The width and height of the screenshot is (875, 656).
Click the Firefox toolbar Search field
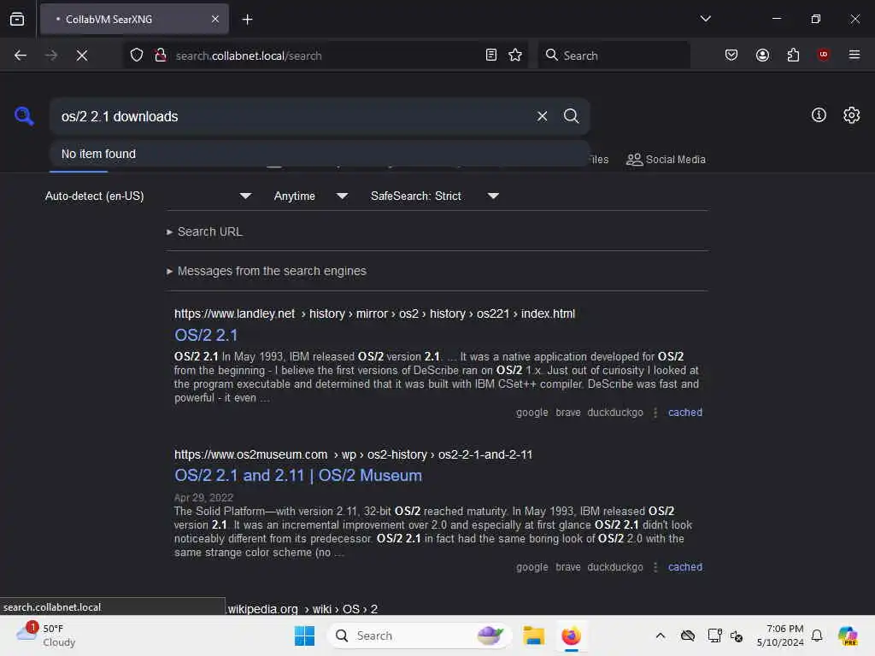click(614, 56)
